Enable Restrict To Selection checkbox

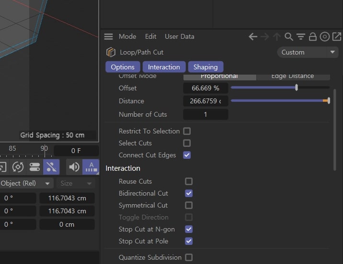[187, 131]
